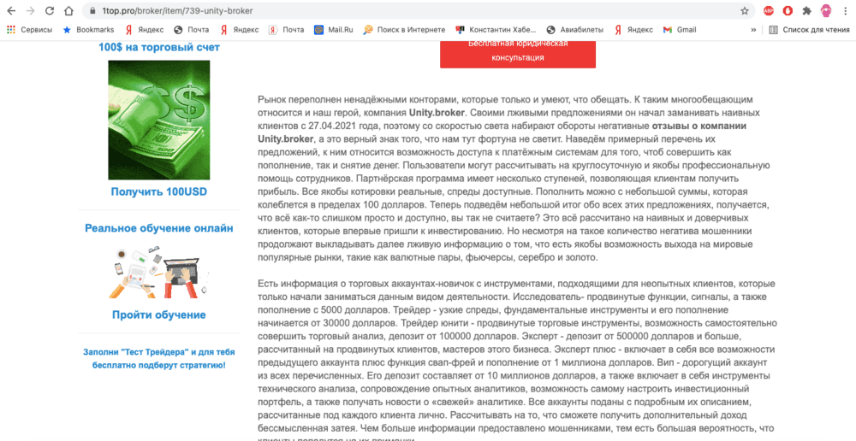
Task: Open the 100$ на торговый счет link
Action: click(x=159, y=47)
